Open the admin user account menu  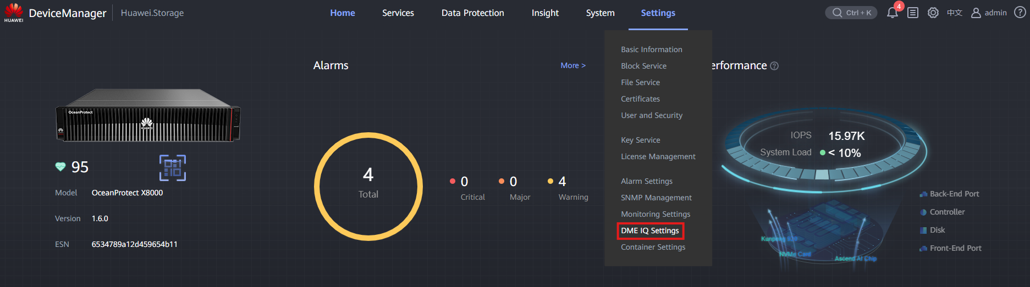989,13
